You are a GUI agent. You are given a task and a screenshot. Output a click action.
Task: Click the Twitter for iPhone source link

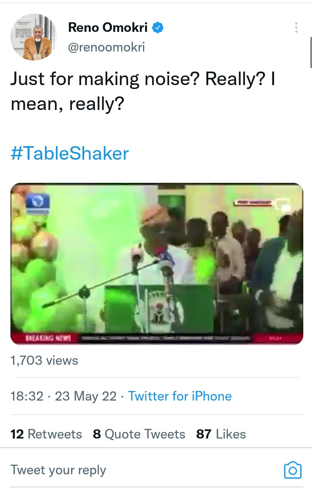click(x=180, y=396)
